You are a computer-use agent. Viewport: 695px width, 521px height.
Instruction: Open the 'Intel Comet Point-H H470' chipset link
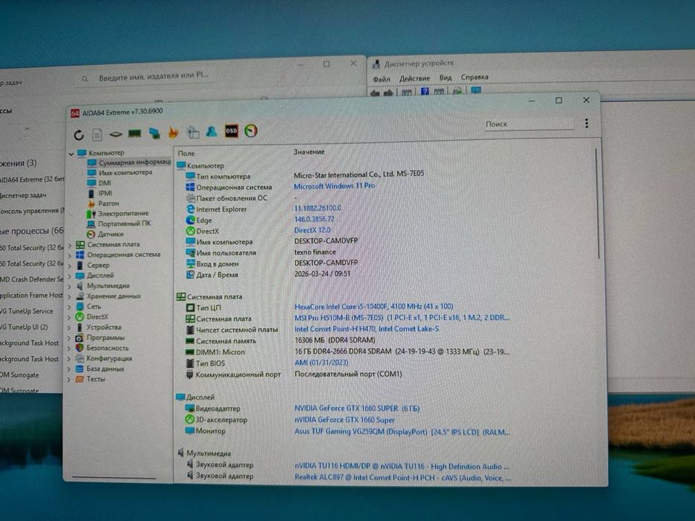(x=366, y=329)
